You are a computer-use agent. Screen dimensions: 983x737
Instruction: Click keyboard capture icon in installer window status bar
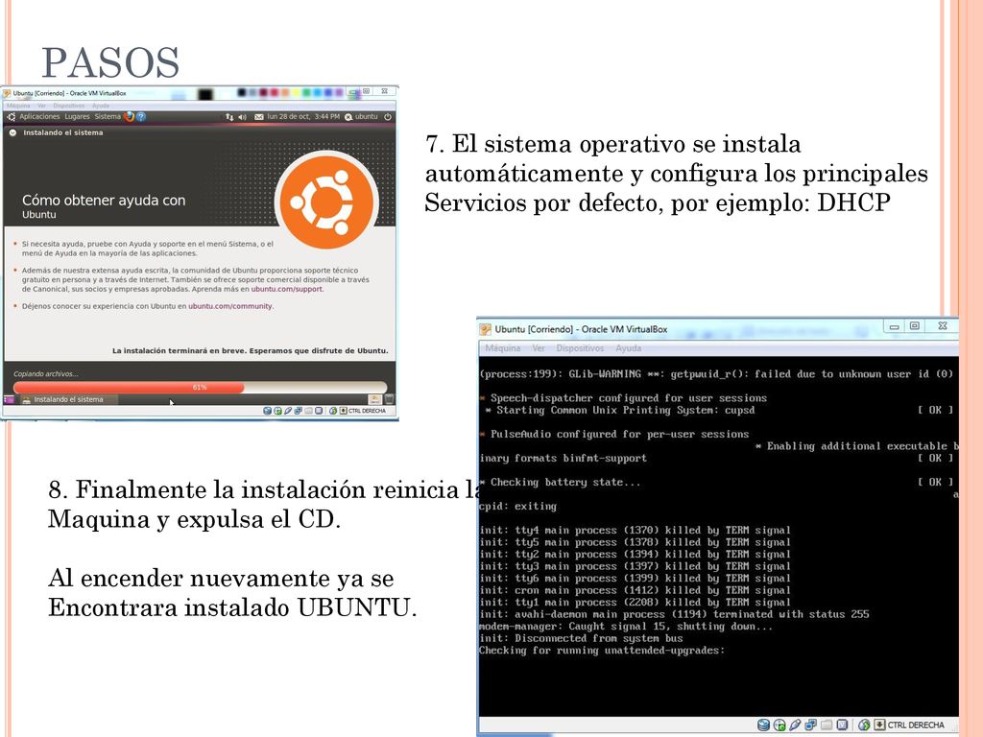click(x=343, y=411)
